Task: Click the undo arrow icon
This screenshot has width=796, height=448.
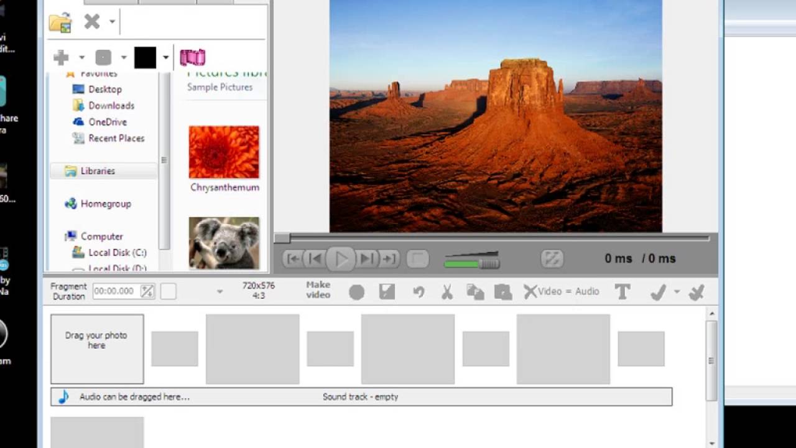Action: click(x=419, y=292)
